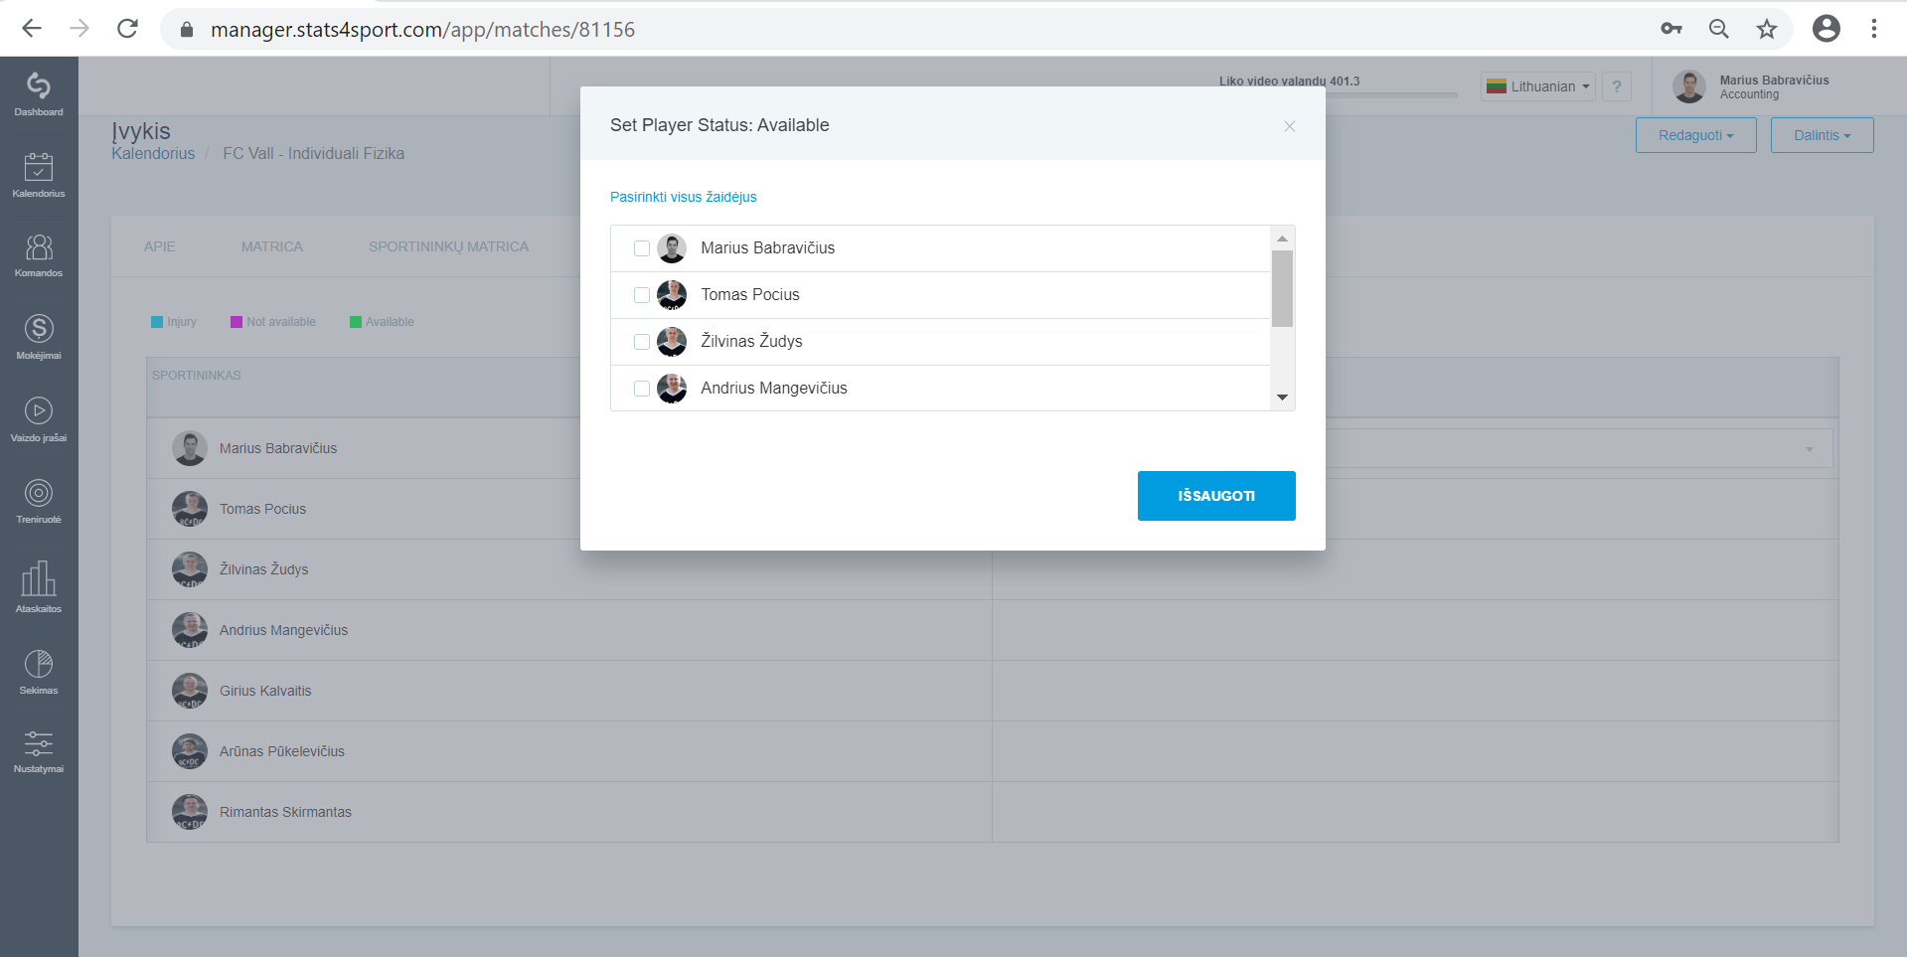Expand the Lithuanian language dropdown
The image size is (1907, 957).
tap(1538, 86)
